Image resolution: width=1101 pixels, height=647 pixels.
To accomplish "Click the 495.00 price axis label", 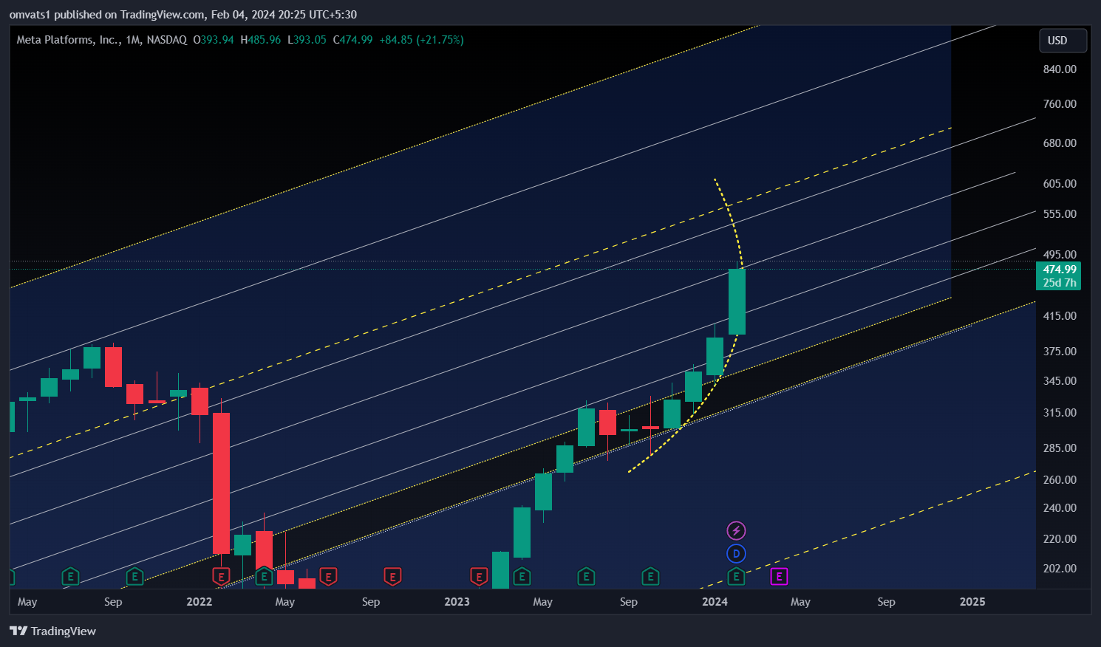I will click(1060, 254).
